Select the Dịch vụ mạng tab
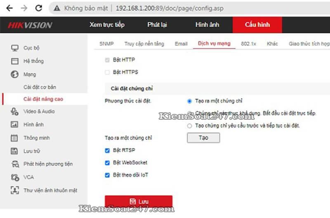 pos(214,43)
